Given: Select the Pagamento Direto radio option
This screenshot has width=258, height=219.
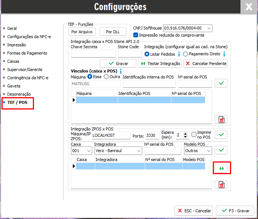Looking at the screenshot, I should (x=185, y=54).
